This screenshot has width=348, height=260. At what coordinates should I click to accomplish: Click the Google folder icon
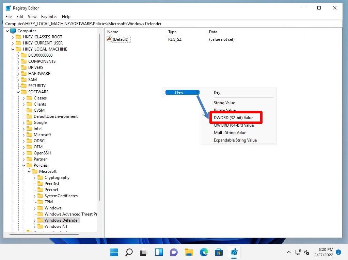[29, 123]
